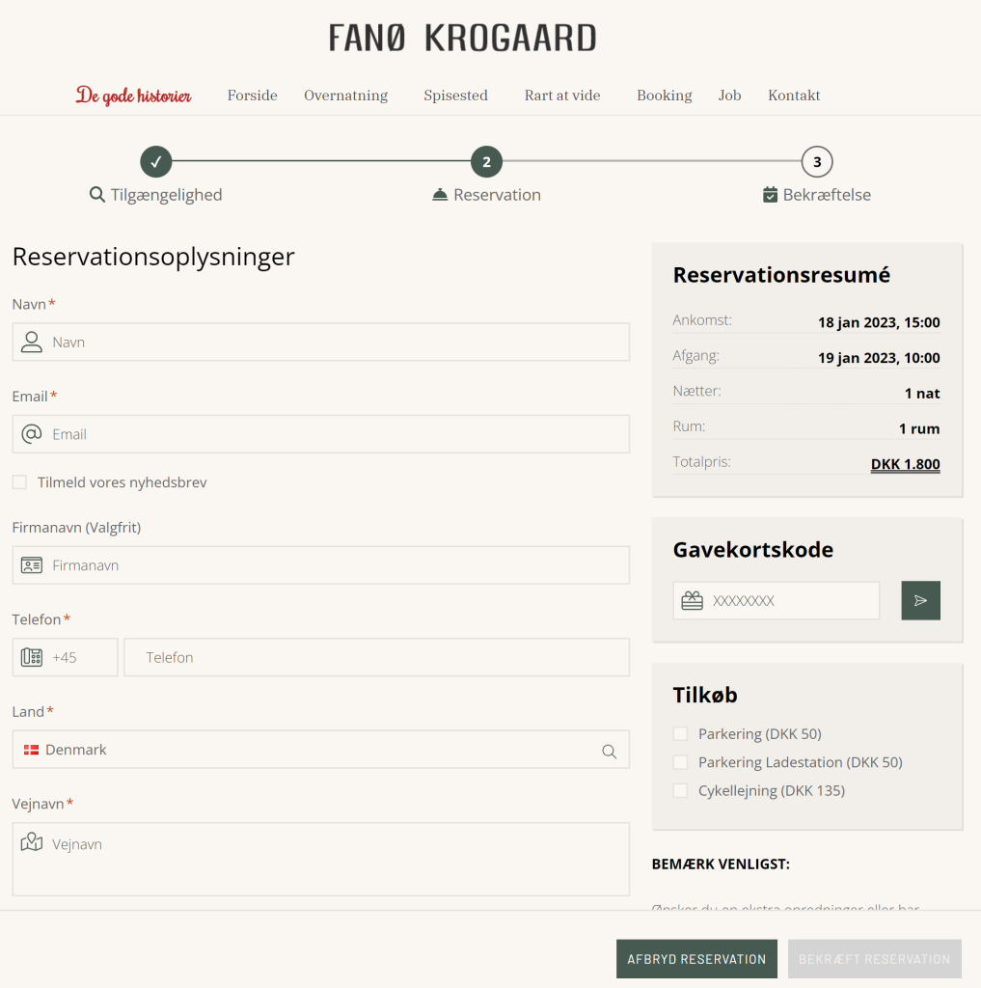The height and width of the screenshot is (988, 981).
Task: Click into the Telefon number input field
Action: pyautogui.click(x=376, y=657)
